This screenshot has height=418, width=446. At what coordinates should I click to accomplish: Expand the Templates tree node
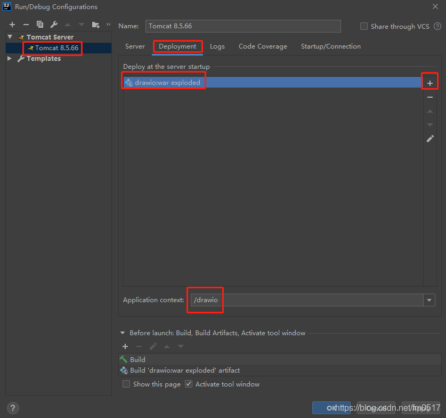click(10, 58)
